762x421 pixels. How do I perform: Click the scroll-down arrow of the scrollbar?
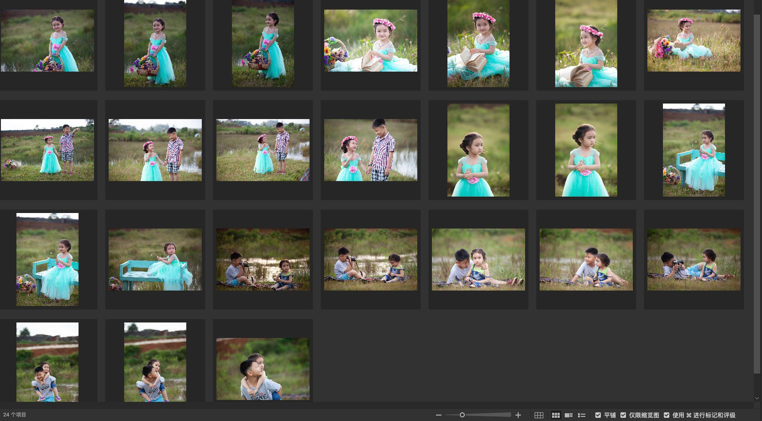[757, 398]
